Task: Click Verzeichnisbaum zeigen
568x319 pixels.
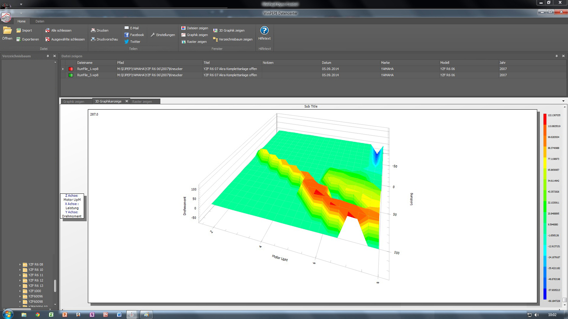Action: click(x=233, y=39)
